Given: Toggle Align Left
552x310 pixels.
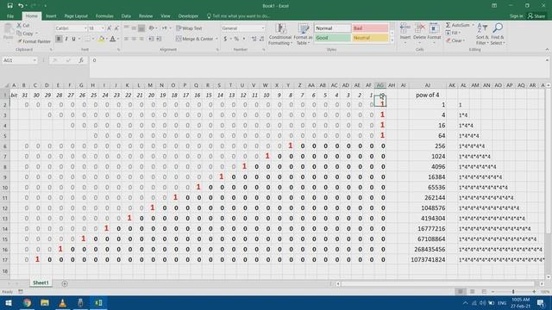Looking at the screenshot, I should click(127, 39).
